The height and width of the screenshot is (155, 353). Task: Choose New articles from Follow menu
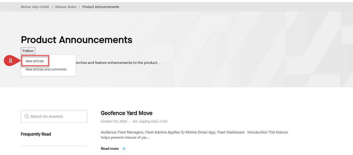click(x=35, y=61)
